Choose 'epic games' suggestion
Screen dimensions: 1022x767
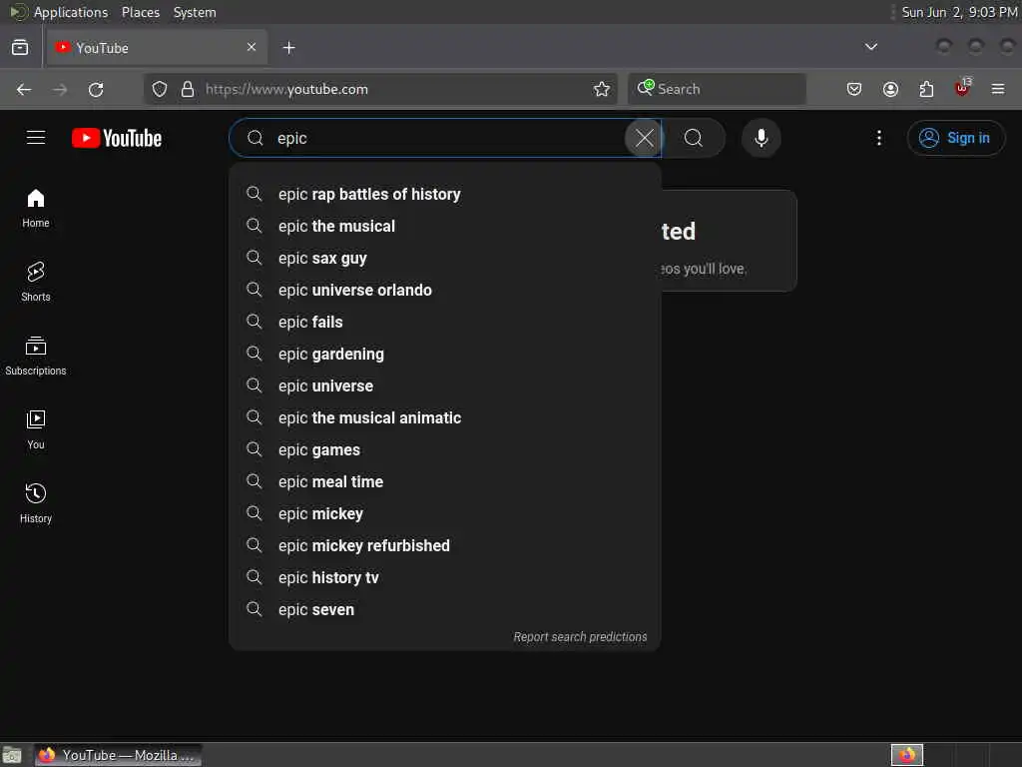(444, 450)
